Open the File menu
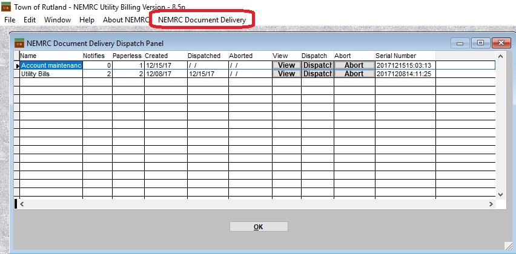Image resolution: width=516 pixels, height=254 pixels. [x=10, y=20]
